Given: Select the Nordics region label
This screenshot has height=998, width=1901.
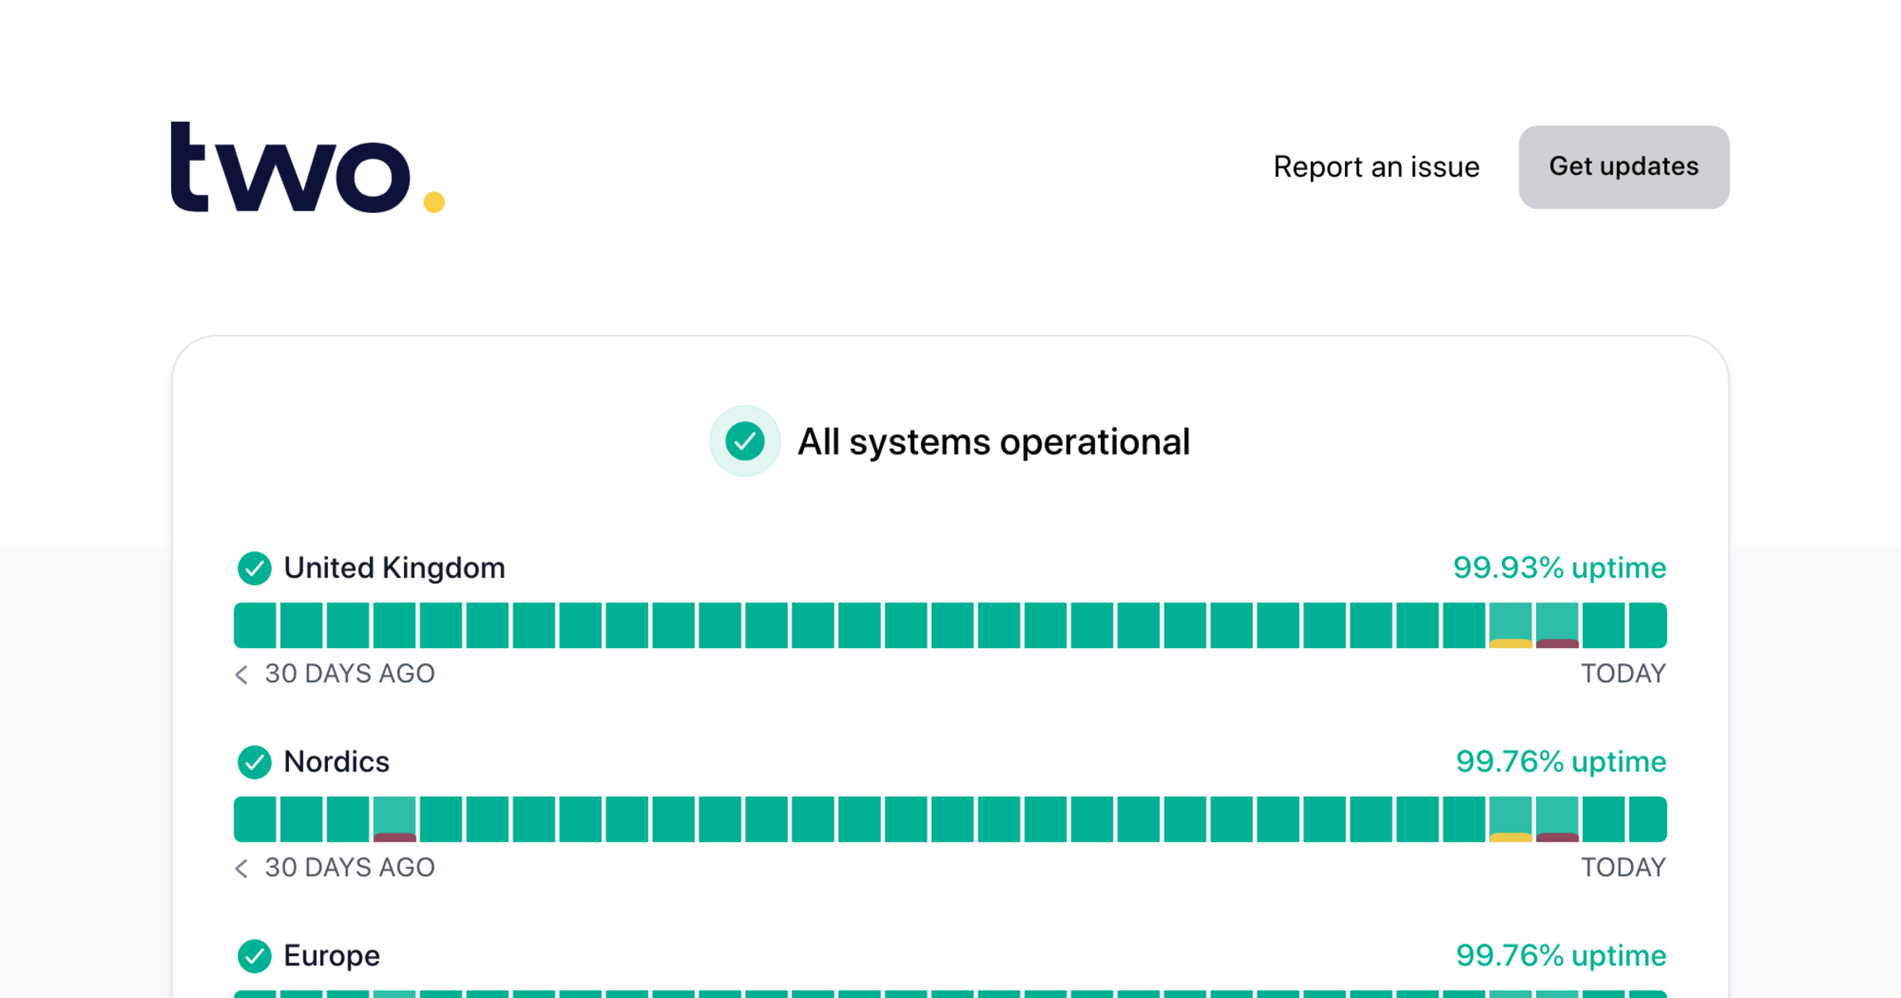Looking at the screenshot, I should tap(337, 762).
